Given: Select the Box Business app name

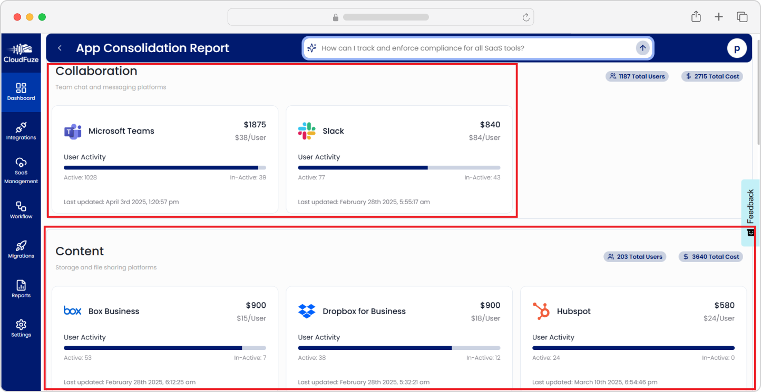Looking at the screenshot, I should 114,311.
